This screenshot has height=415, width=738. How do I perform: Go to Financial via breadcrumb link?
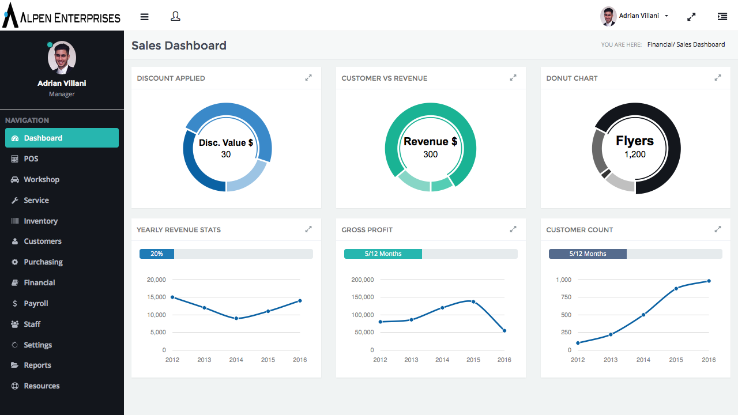(x=660, y=44)
